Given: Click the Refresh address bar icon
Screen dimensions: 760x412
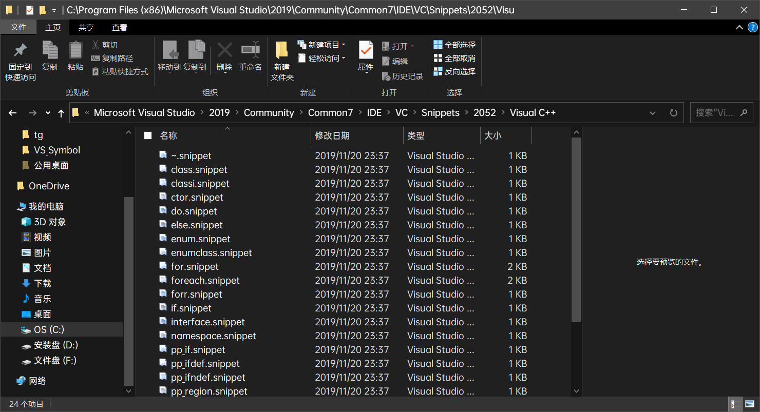Looking at the screenshot, I should click(674, 113).
